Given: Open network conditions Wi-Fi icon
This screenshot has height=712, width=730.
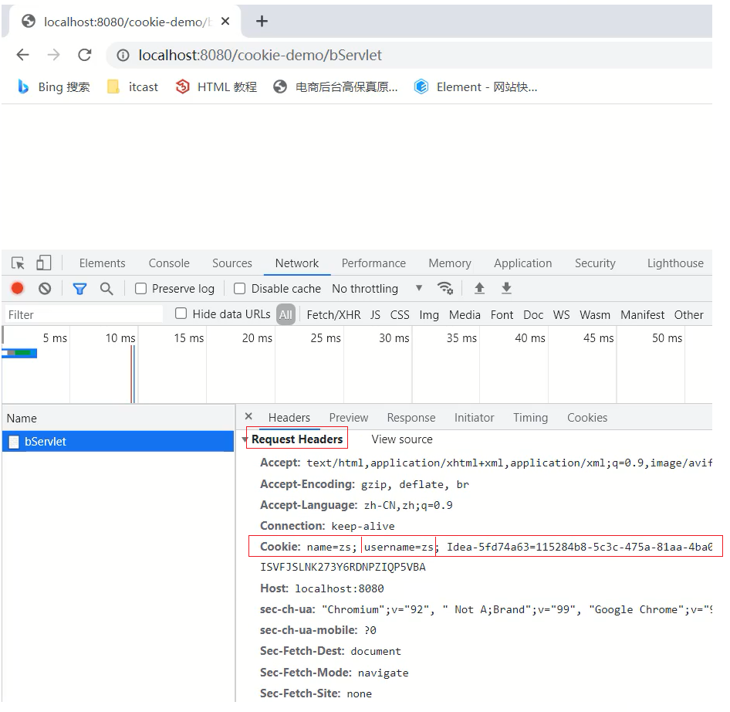Looking at the screenshot, I should coord(444,288).
